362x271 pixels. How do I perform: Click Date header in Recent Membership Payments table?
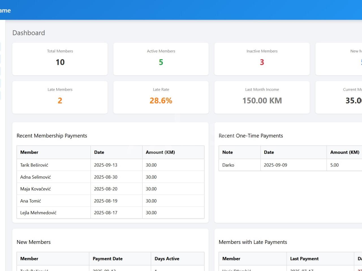tap(99, 152)
